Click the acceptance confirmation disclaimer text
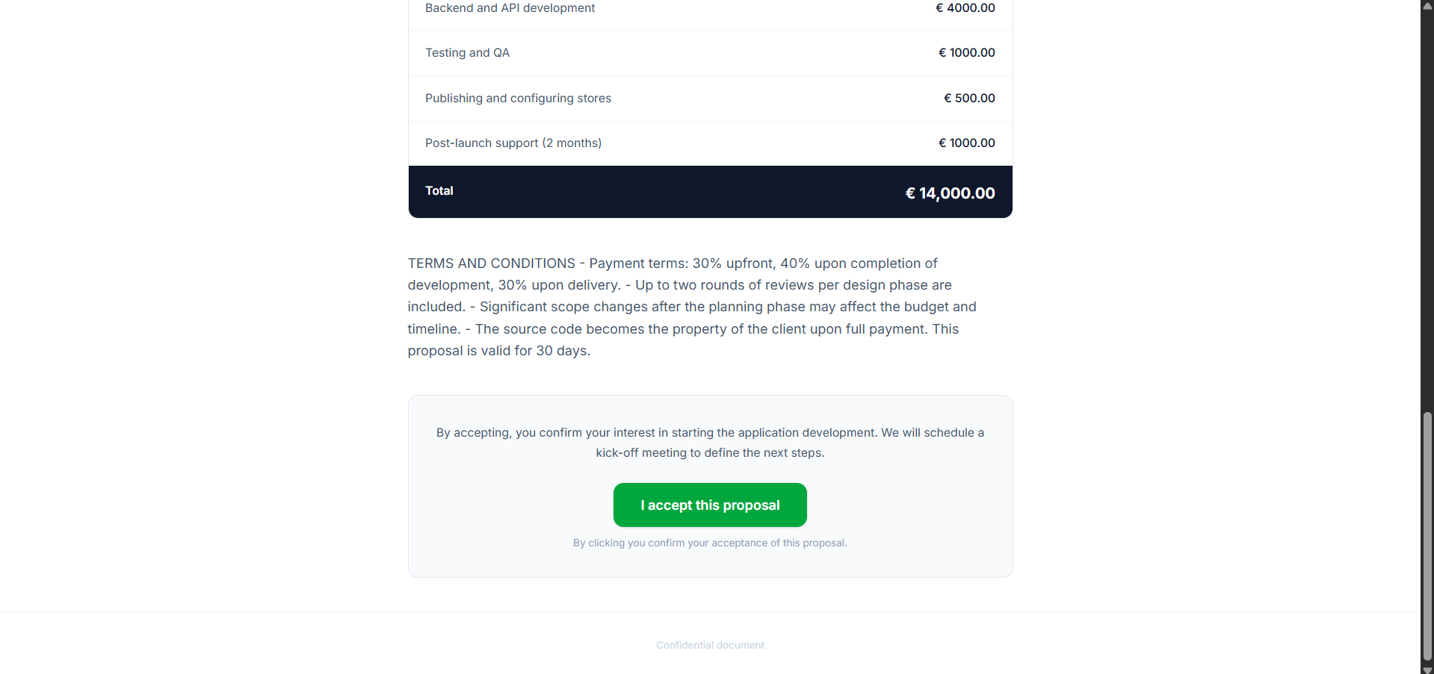 coord(709,543)
